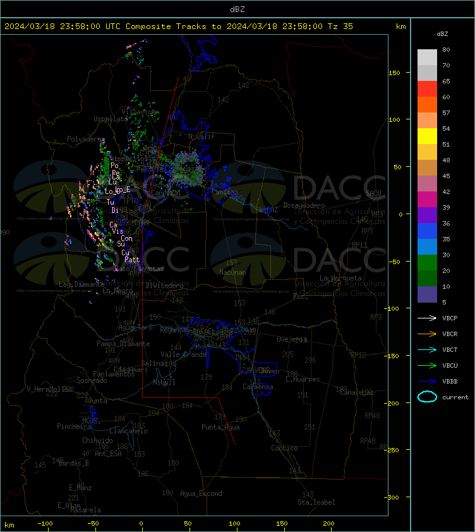475x532 pixels.
Task: Select the slate-purple swatch above 5 dBZ
Action: pyautogui.click(x=427, y=294)
